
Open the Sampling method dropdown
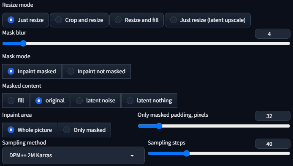coord(73,155)
